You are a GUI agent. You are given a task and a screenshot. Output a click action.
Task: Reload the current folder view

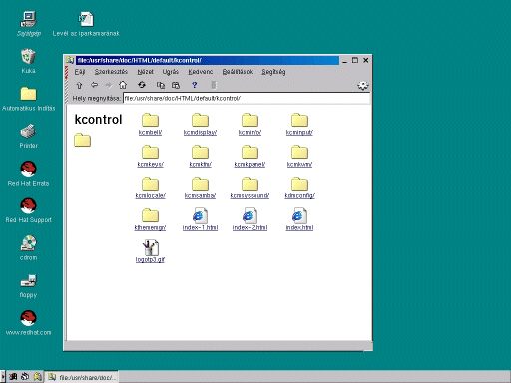pos(142,85)
